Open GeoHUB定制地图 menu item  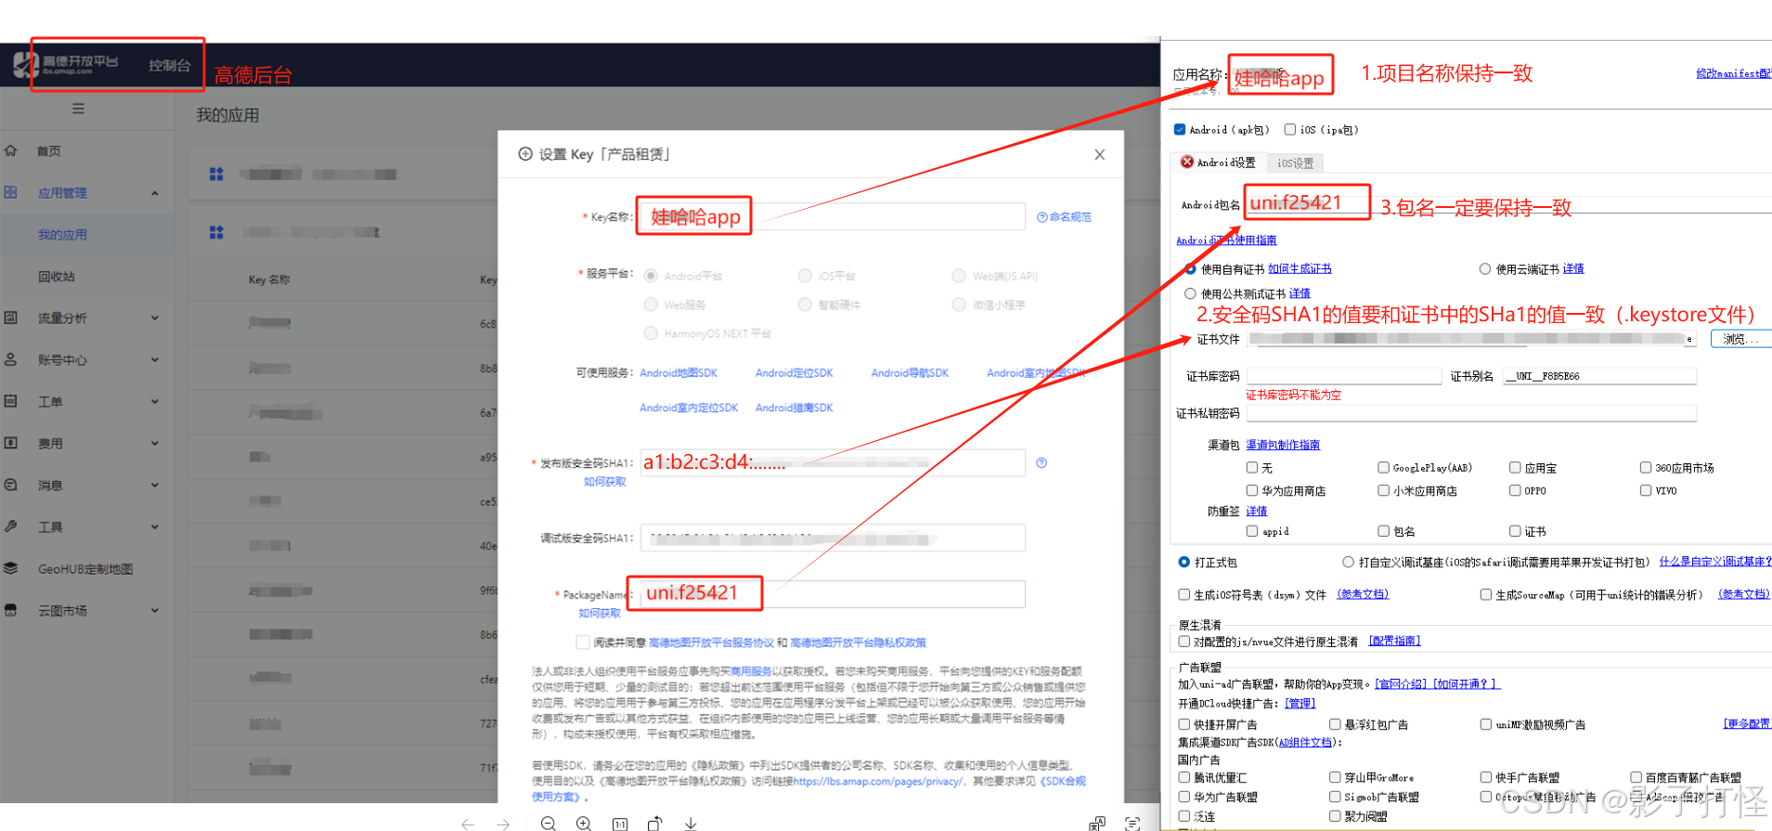[x=85, y=569]
